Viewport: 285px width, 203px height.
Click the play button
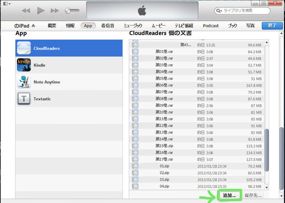(x=41, y=11)
